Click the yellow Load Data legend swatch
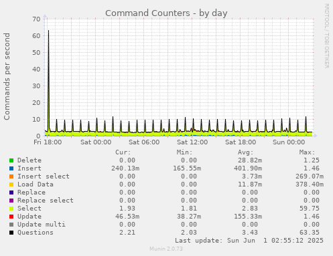 [x=11, y=184]
